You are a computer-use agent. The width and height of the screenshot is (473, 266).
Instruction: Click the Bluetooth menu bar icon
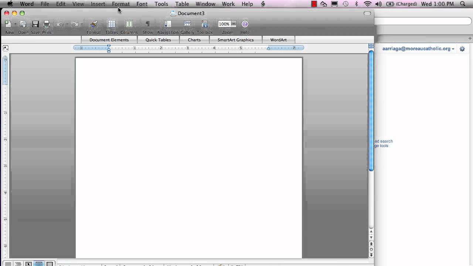pos(356,4)
